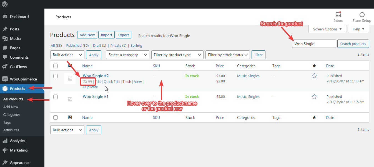The height and width of the screenshot is (167, 374).
Task: Expand the Select a category dropdown
Action: click(127, 55)
